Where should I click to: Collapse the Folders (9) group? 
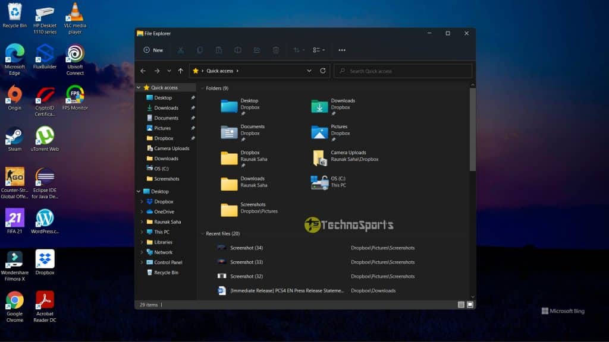202,88
